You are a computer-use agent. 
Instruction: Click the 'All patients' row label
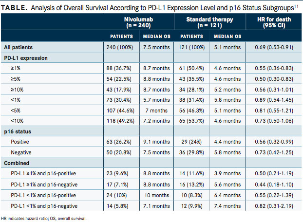pos(19,47)
